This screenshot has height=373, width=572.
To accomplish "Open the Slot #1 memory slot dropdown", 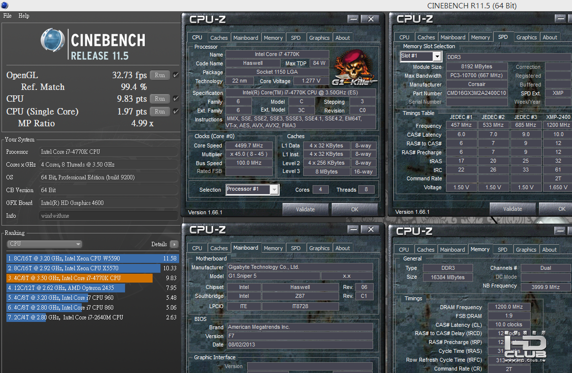I will pos(421,56).
